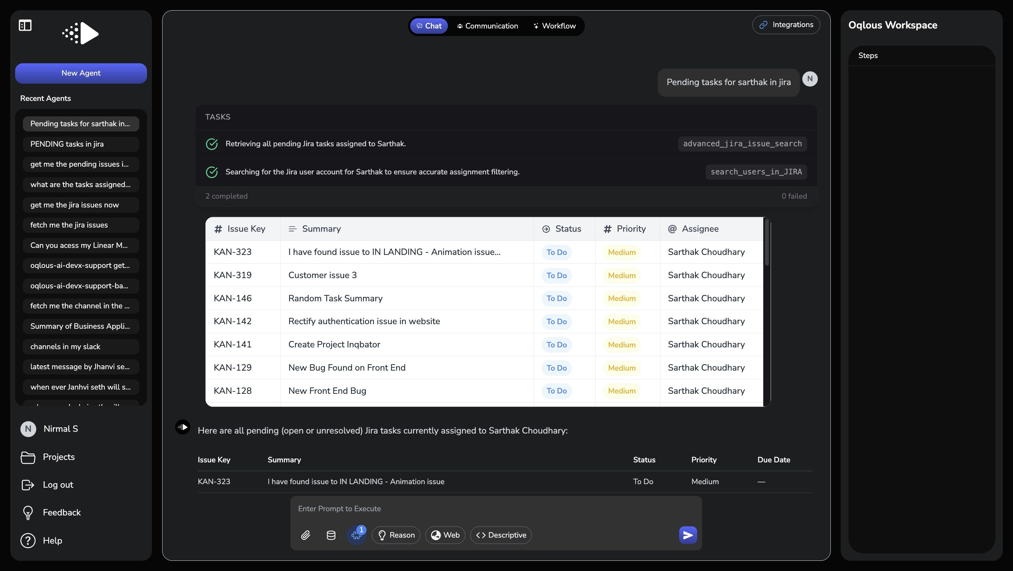Toggle the Descriptive response mode
Image resolution: width=1013 pixels, height=571 pixels.
[501, 535]
